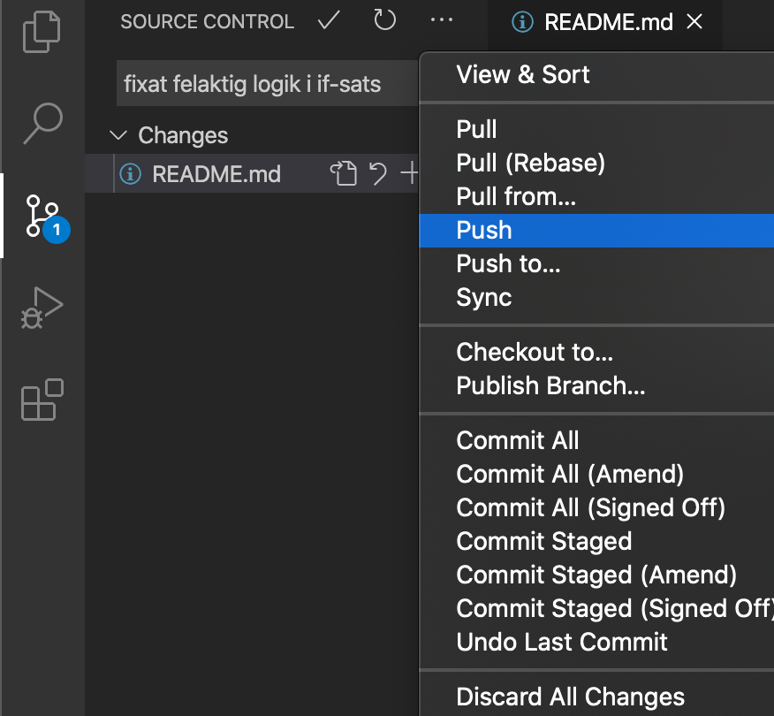Screen dimensions: 774x716
Task: Refresh source control with circular arrow
Action: point(384,20)
